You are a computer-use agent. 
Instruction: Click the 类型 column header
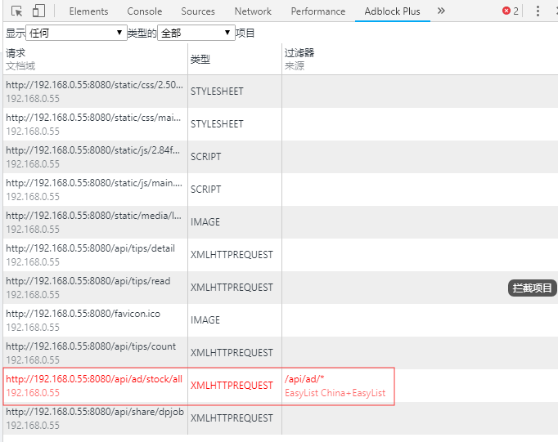point(200,60)
